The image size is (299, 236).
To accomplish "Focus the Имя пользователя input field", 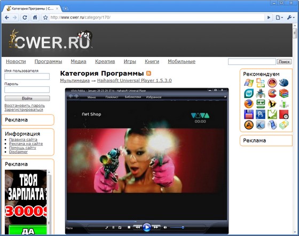I will point(27,77).
